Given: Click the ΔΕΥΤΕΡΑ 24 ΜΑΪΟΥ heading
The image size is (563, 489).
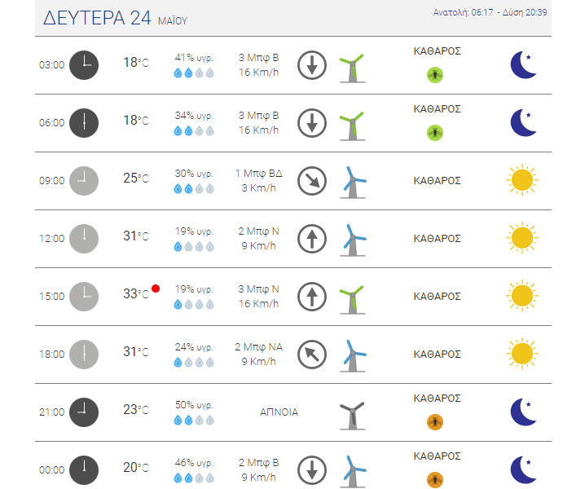Looking at the screenshot, I should (x=115, y=18).
